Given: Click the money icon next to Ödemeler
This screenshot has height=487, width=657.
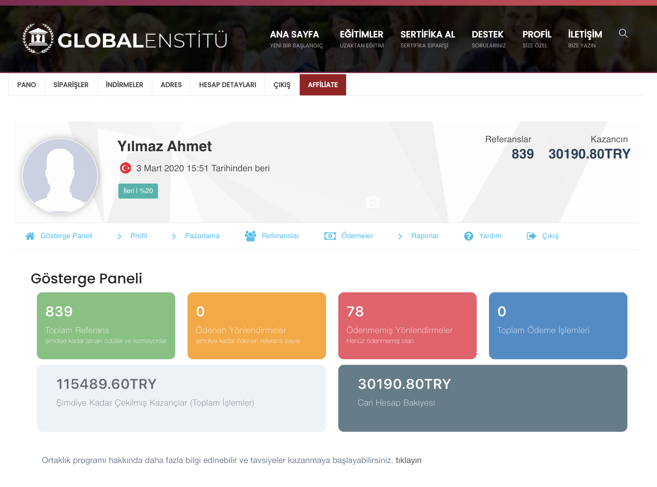Looking at the screenshot, I should 330,236.
